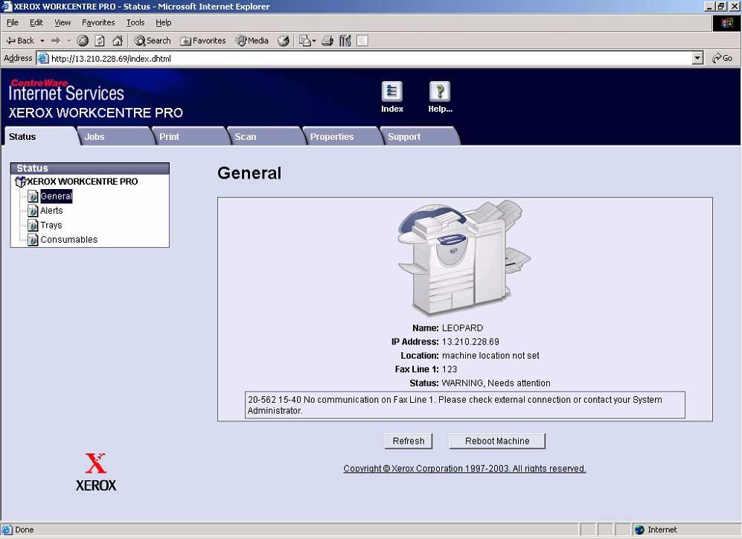
Task: Click the Xerox logo
Action: 96,472
